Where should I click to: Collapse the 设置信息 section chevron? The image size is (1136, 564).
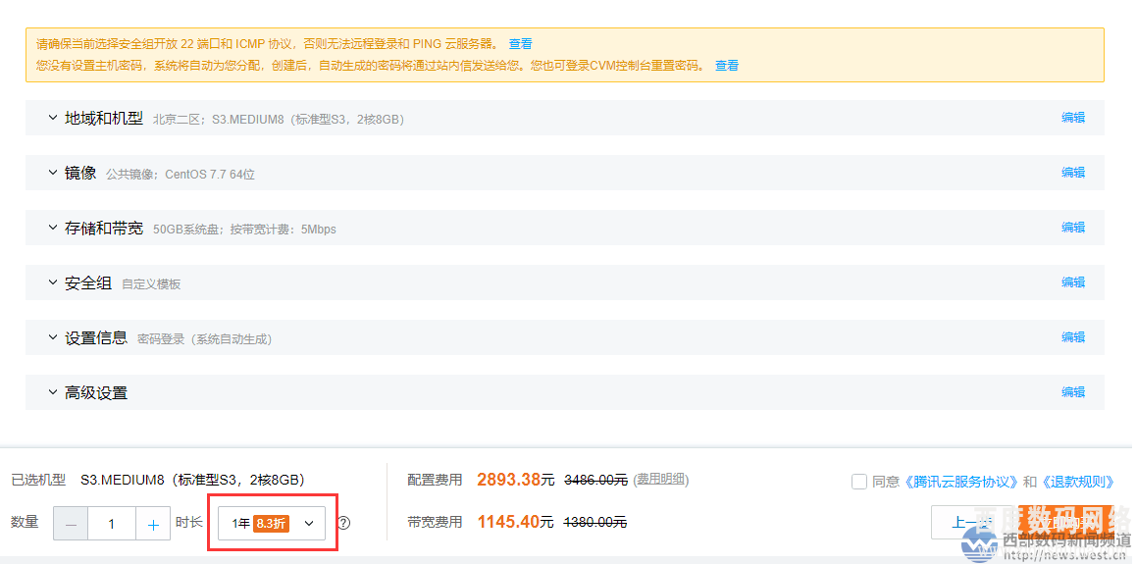click(52, 337)
